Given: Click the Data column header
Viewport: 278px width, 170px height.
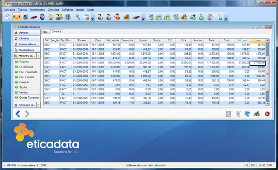Looking at the screenshot, I should click(98, 41).
